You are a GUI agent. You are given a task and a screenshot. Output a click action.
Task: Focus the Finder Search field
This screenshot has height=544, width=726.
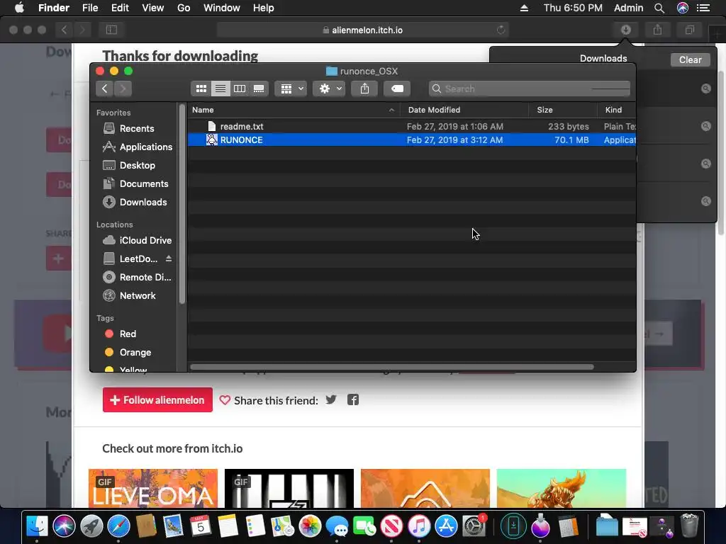tap(530, 89)
